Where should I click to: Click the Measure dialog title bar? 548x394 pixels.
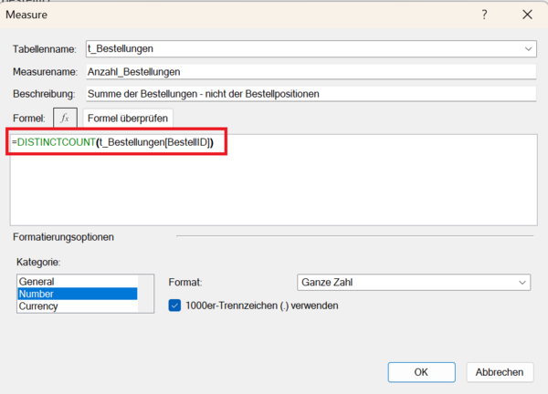(228, 15)
